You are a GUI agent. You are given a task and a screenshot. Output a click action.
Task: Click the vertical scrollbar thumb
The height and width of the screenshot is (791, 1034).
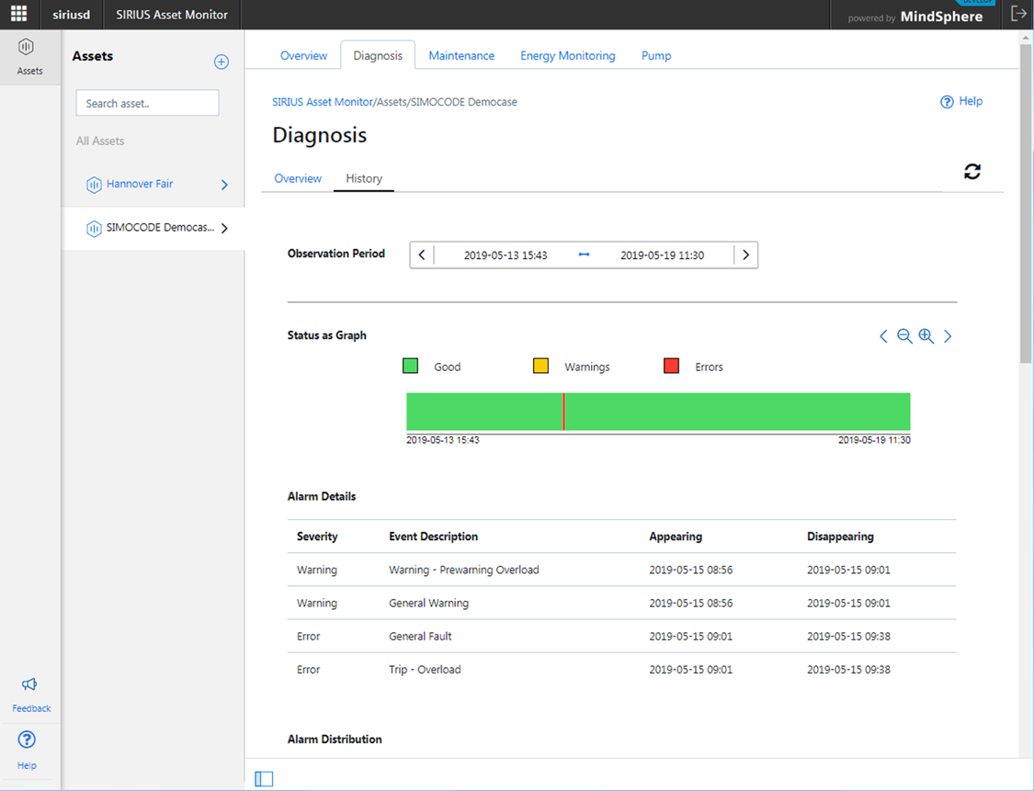tap(1026, 203)
